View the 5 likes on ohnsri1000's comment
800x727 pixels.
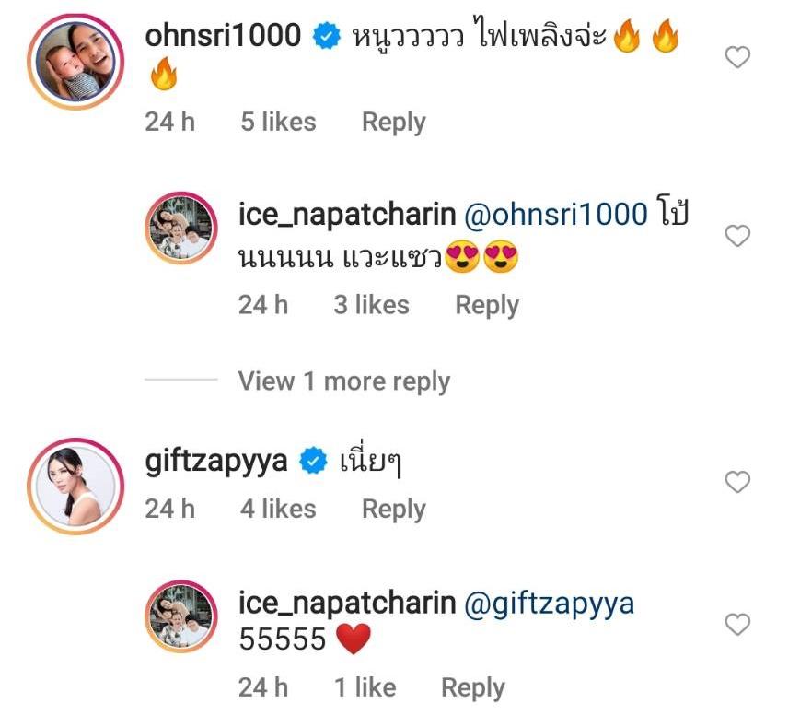[x=278, y=123]
